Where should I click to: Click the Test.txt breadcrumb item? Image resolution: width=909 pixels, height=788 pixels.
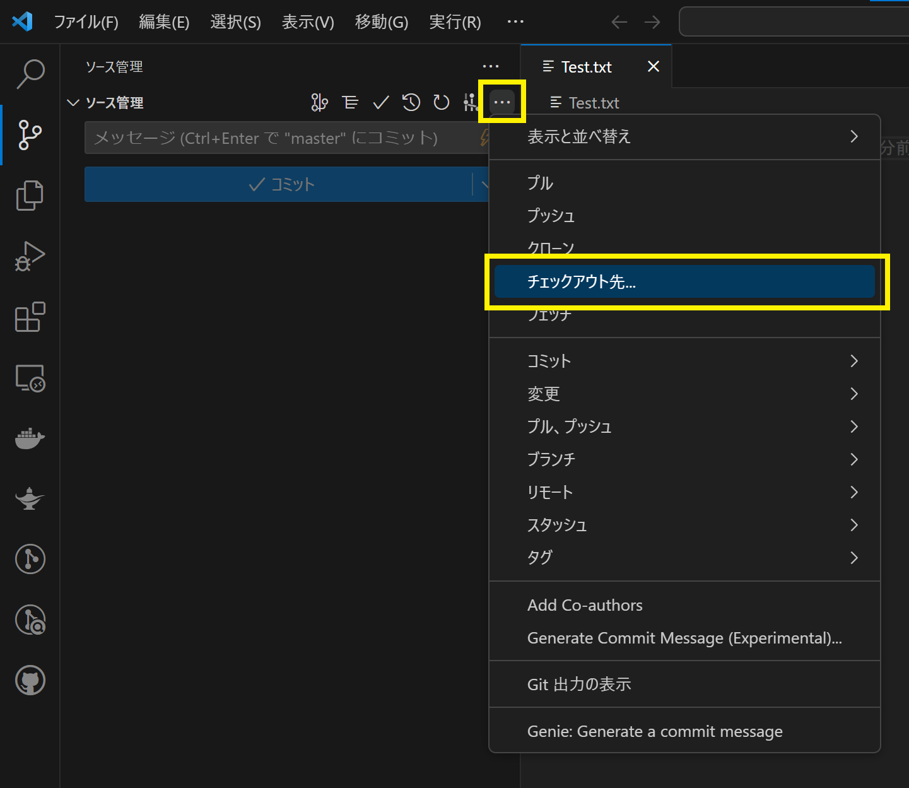pyautogui.click(x=585, y=103)
